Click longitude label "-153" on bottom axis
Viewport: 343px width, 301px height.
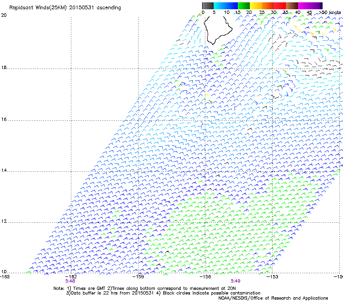(273, 277)
